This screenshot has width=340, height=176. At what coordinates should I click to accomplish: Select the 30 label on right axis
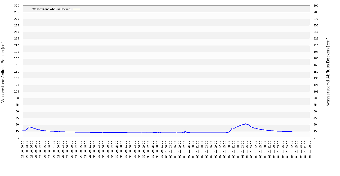pyautogui.click(x=315, y=125)
